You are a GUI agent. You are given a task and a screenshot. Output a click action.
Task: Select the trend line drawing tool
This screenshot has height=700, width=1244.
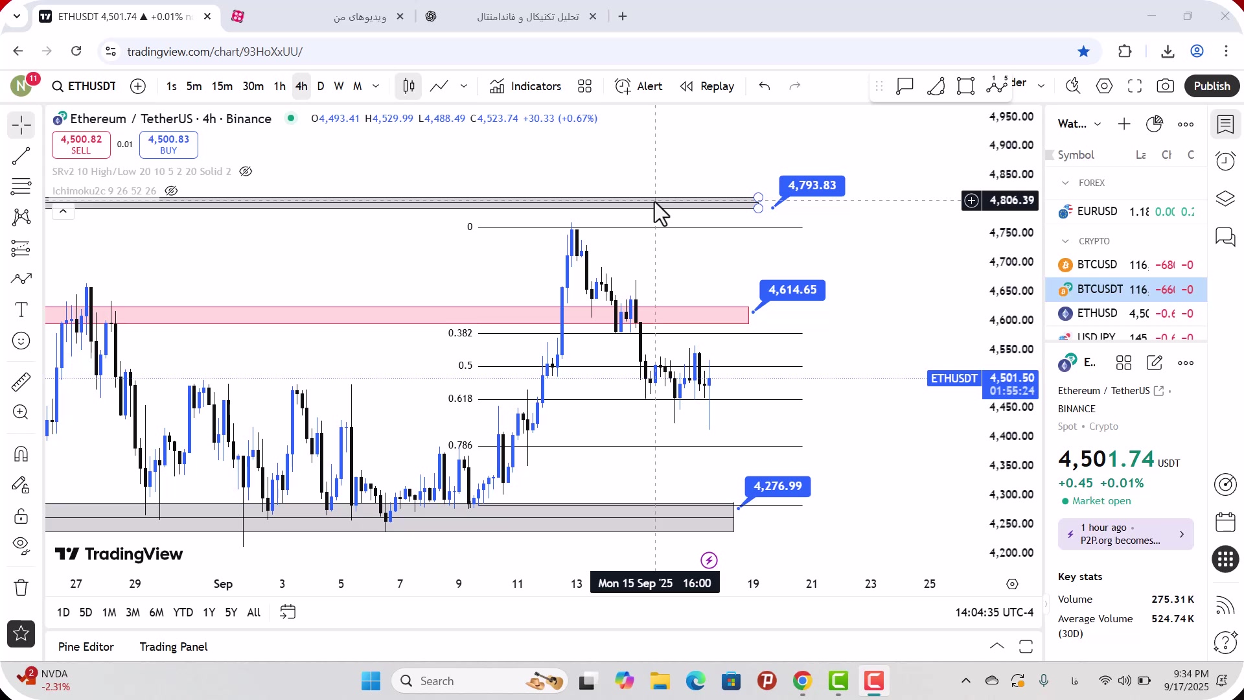point(21,156)
